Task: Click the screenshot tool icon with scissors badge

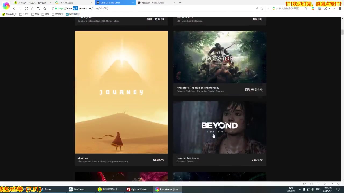Action: [320, 9]
